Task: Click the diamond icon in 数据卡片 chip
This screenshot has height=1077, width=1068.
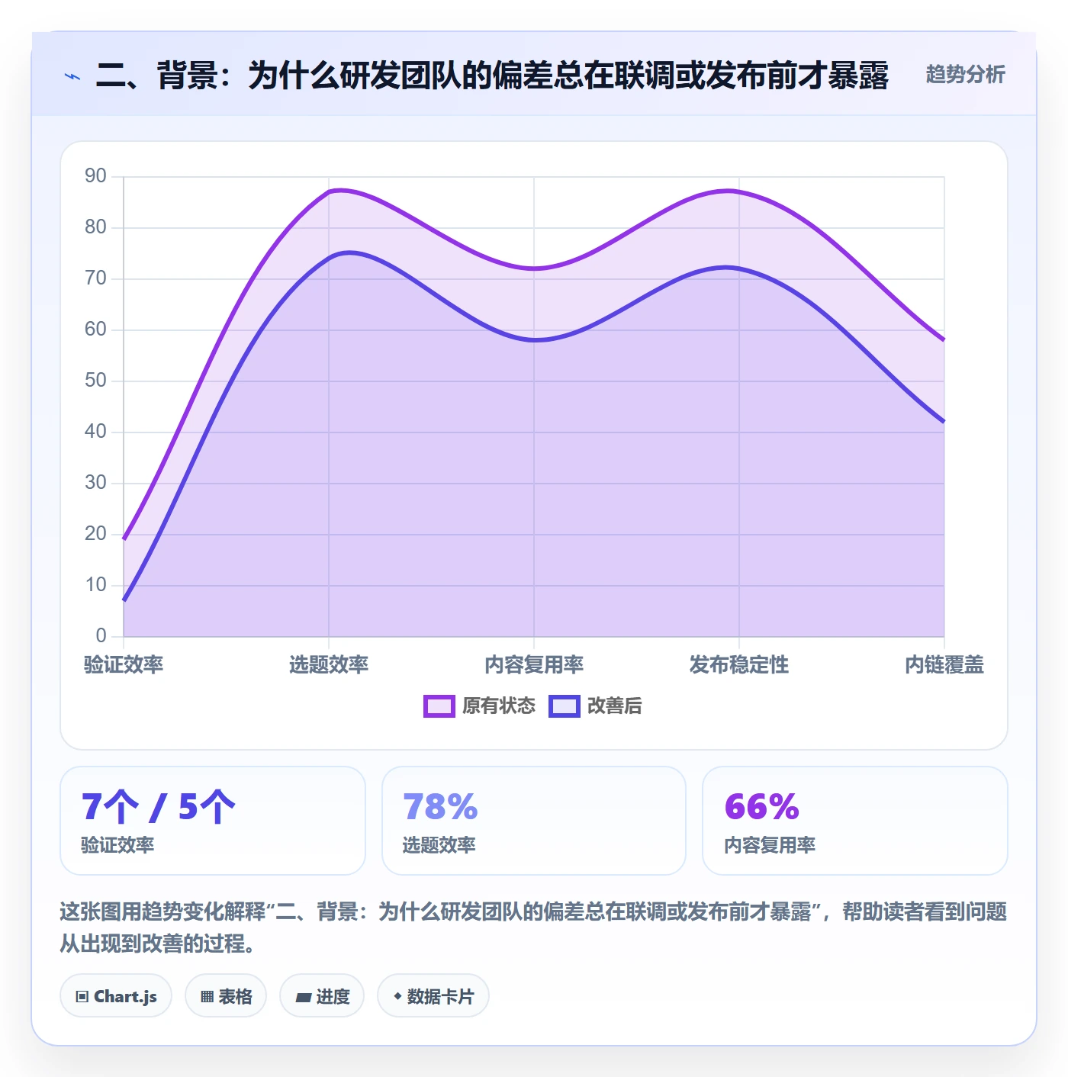Action: [397, 996]
